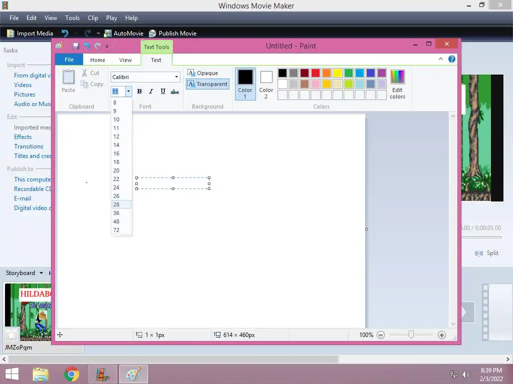
Task: Pick the purple color swatch
Action: pyautogui.click(x=381, y=73)
